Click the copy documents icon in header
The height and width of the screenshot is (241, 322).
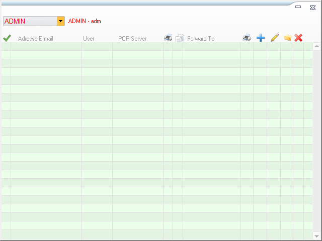coord(179,38)
